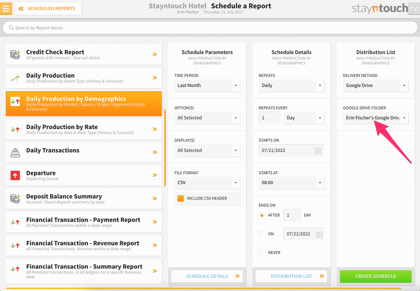Select the Ends On date radio button
The width and height of the screenshot is (420, 291).
(x=262, y=234)
